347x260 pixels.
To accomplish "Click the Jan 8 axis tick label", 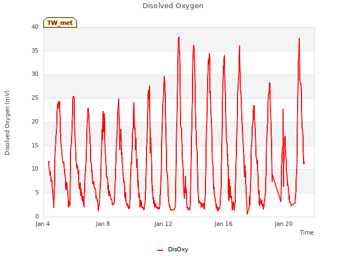I will [x=102, y=224].
